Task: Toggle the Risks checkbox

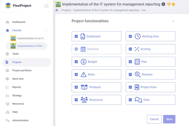Action: 76,74
